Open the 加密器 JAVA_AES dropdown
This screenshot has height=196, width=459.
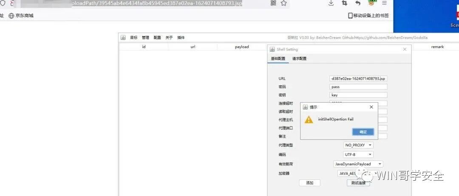tap(358, 174)
